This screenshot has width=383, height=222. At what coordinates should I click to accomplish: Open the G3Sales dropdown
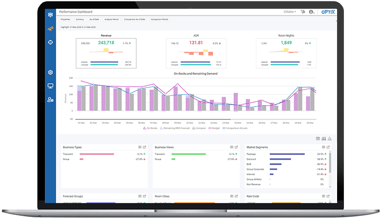[290, 12]
